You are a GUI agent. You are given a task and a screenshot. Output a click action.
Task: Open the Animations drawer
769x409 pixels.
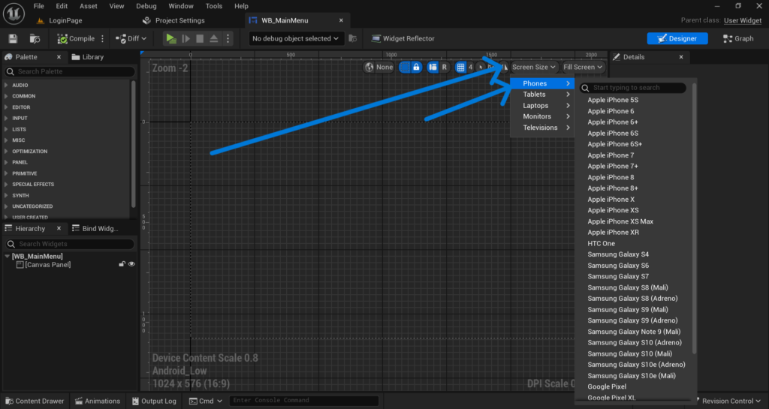(97, 401)
